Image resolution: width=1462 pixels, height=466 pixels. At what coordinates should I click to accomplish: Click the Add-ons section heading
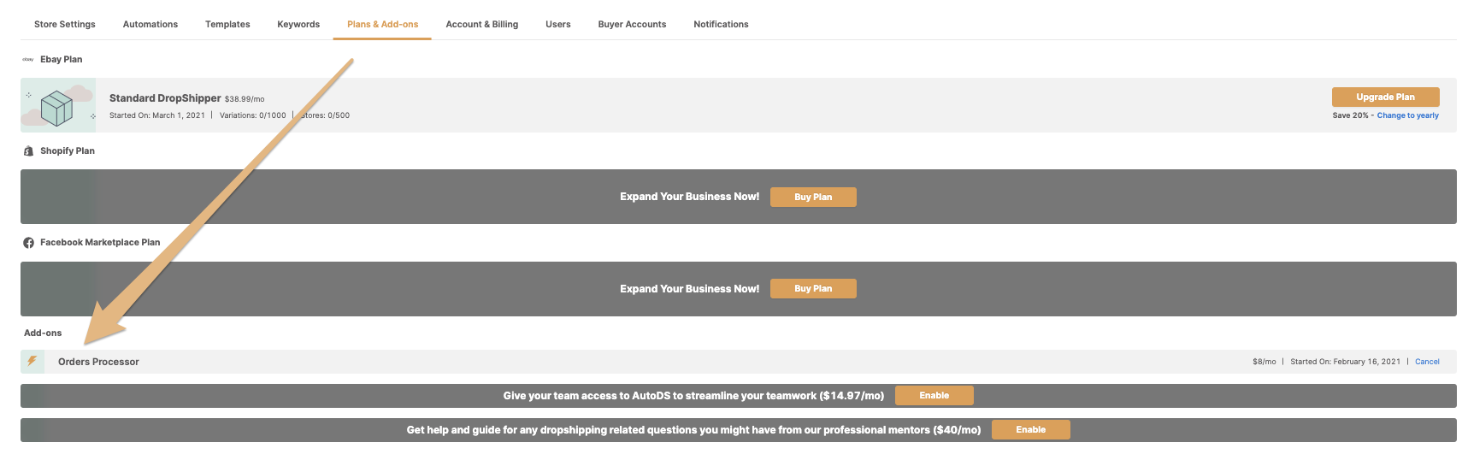coord(43,333)
